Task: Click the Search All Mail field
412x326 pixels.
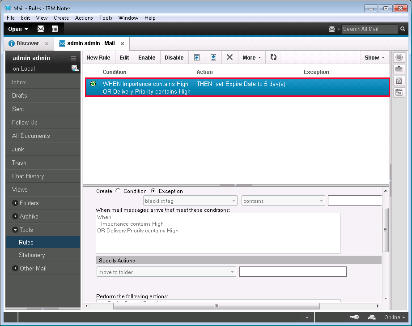Action: click(369, 29)
